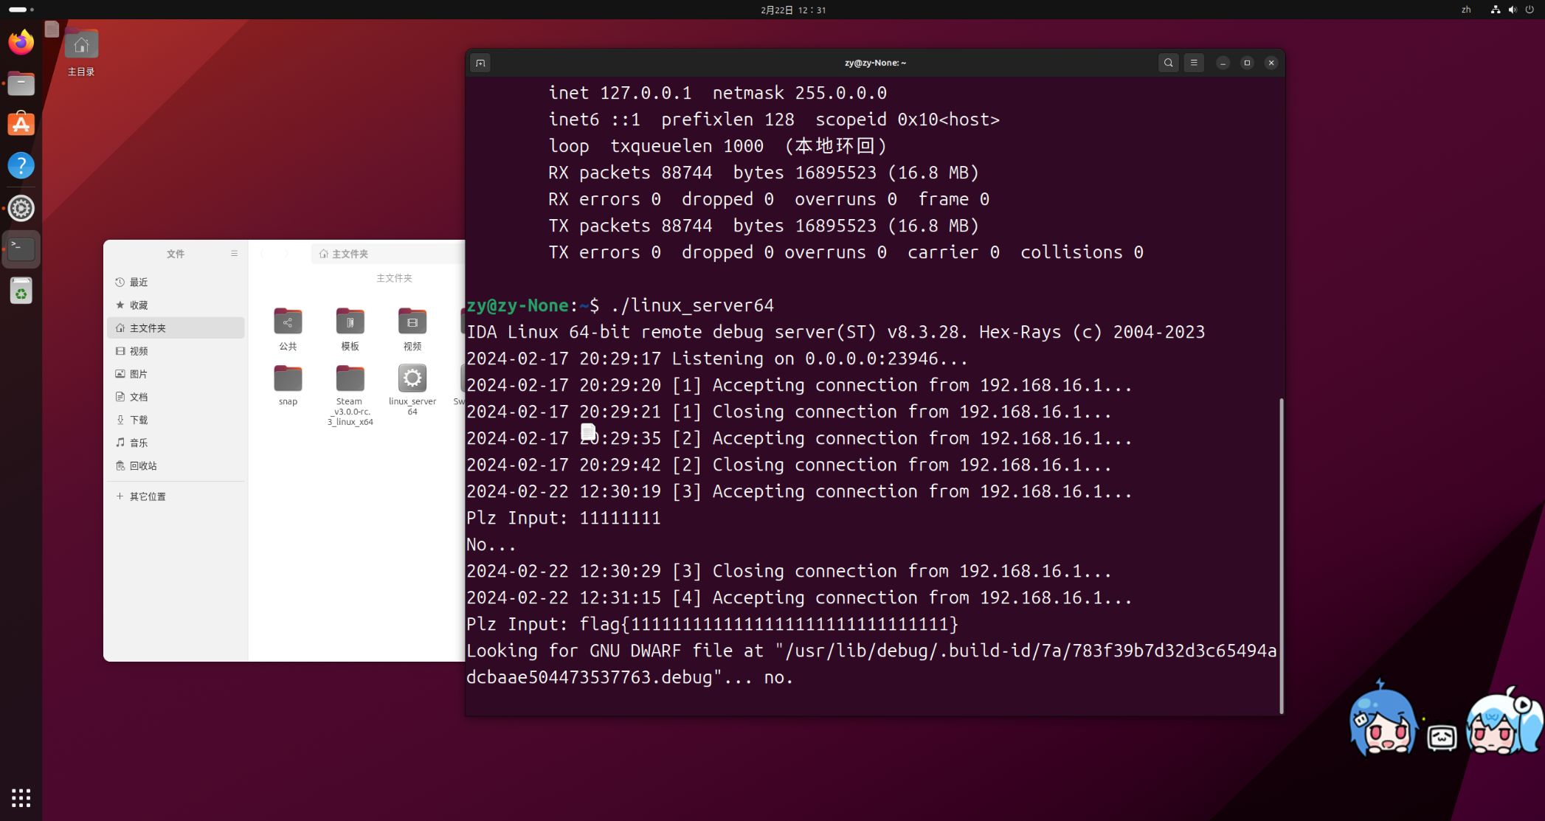
Task: Open Settings gear in dock
Action: tap(21, 209)
